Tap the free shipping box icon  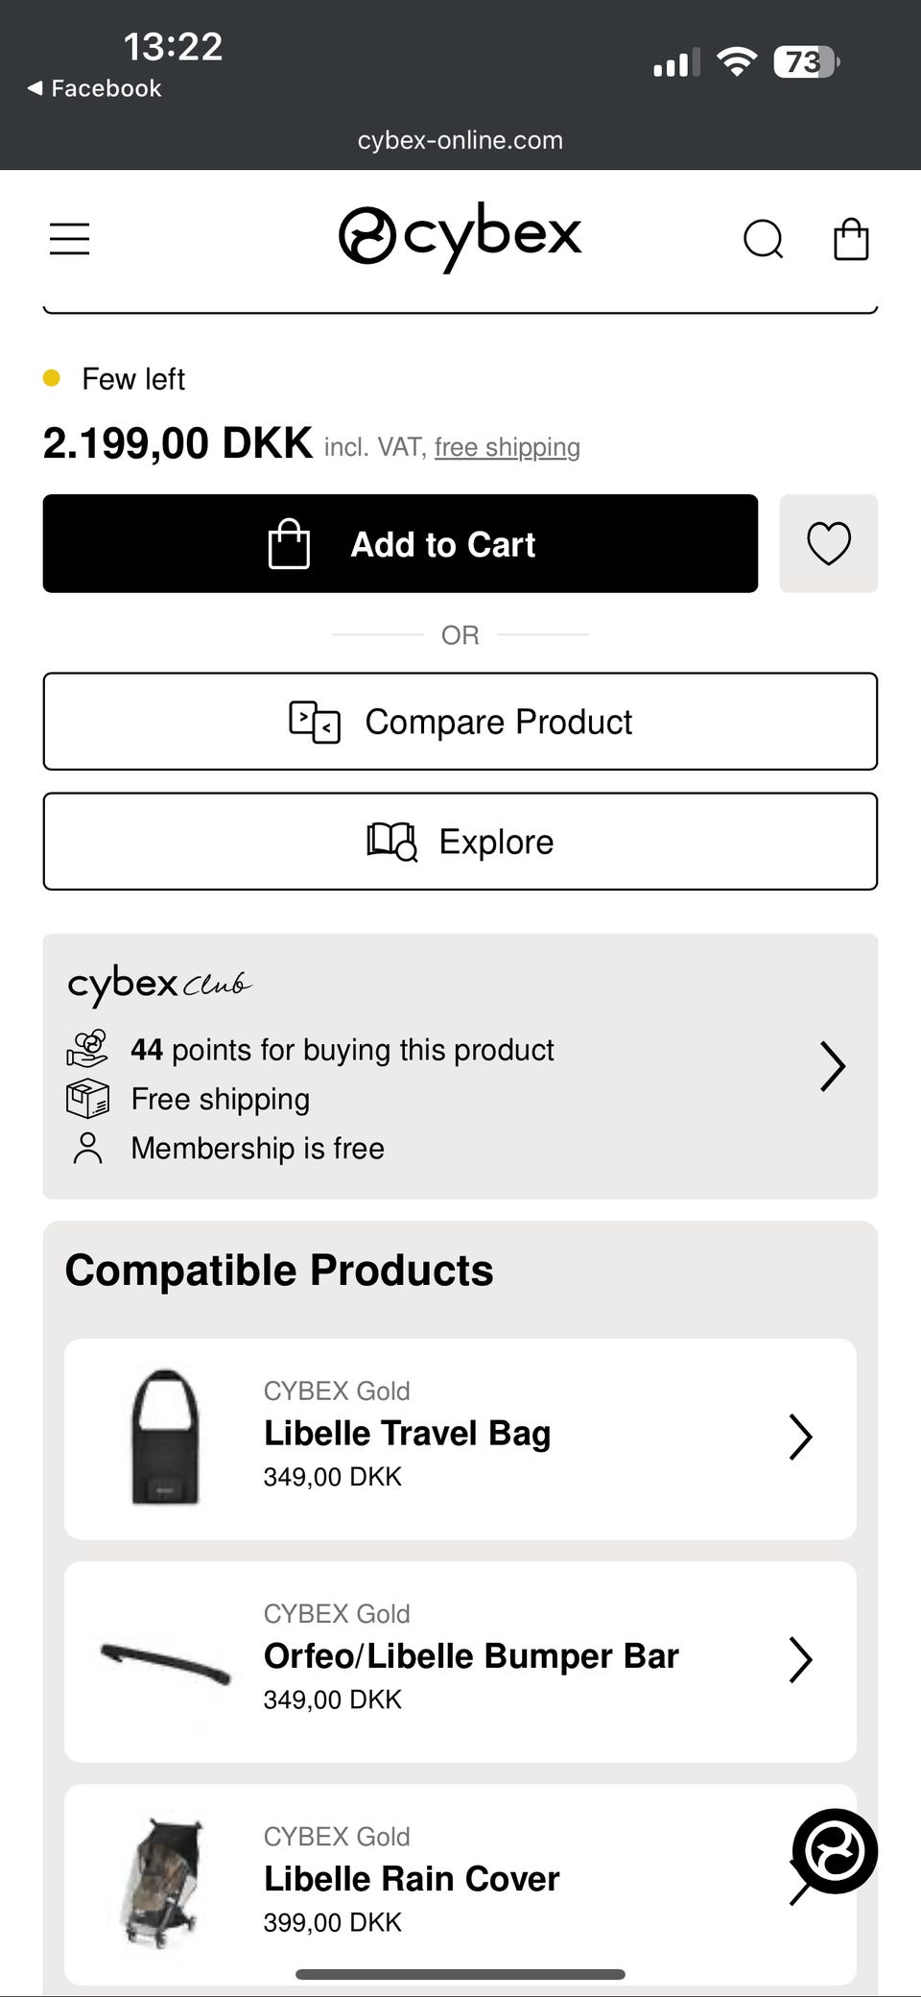87,1099
